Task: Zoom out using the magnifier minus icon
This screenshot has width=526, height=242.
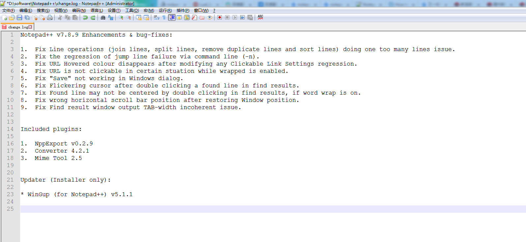Action: 129,17
